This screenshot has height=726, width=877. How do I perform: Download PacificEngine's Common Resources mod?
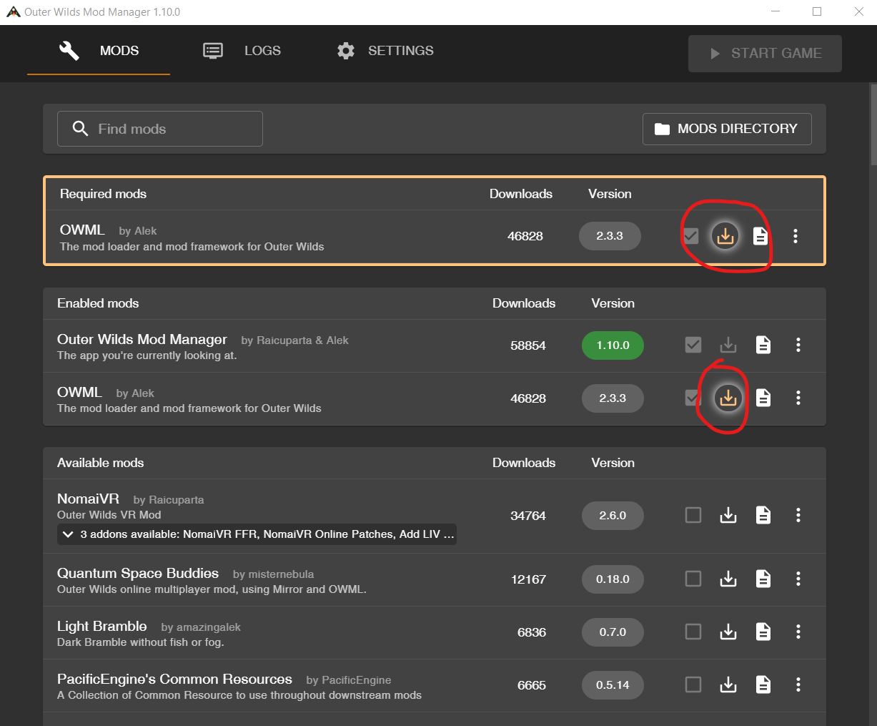pyautogui.click(x=728, y=685)
